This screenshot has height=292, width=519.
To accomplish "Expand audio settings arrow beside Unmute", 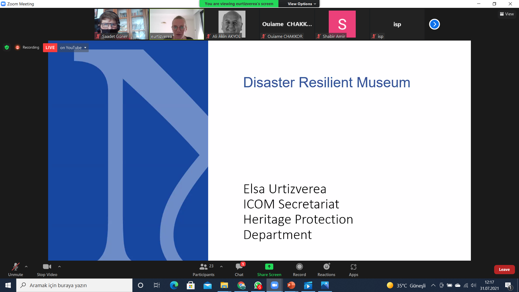I will coord(26,267).
